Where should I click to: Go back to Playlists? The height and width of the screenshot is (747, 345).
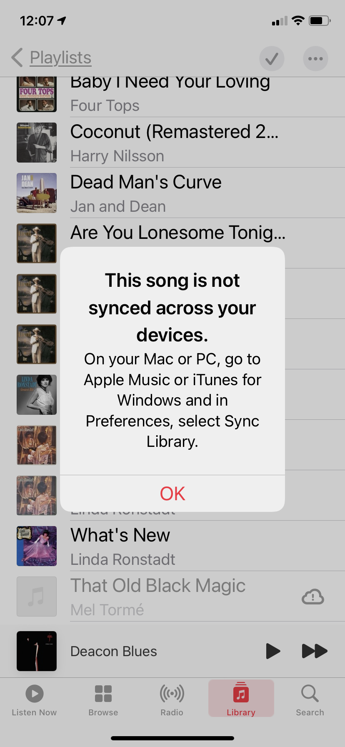[52, 58]
